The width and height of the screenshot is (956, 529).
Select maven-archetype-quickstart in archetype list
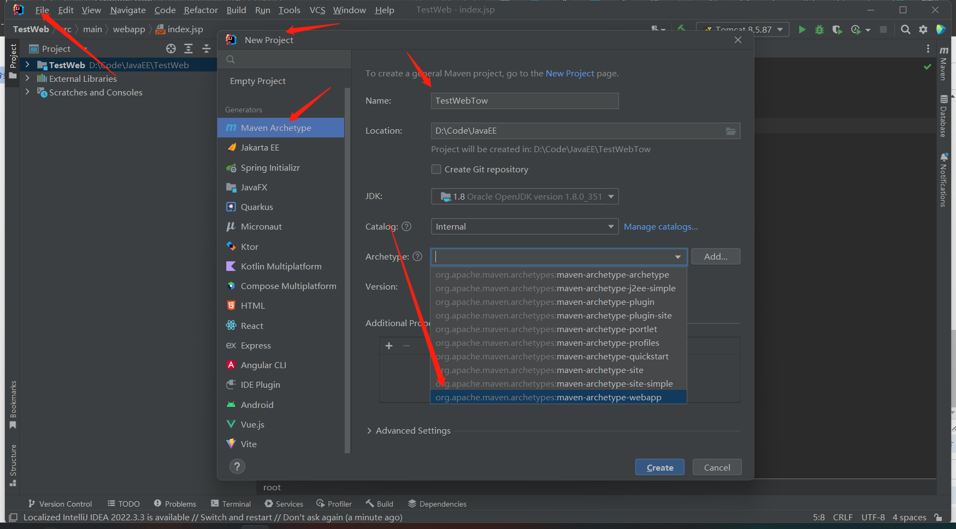pyautogui.click(x=558, y=356)
